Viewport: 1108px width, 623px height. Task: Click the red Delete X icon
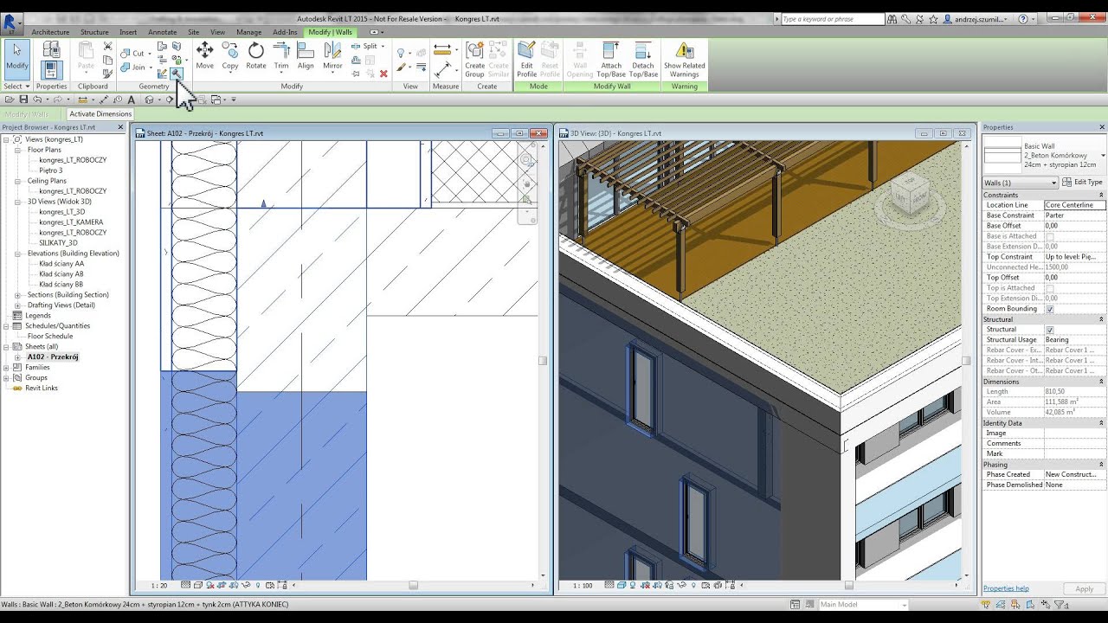pyautogui.click(x=383, y=74)
